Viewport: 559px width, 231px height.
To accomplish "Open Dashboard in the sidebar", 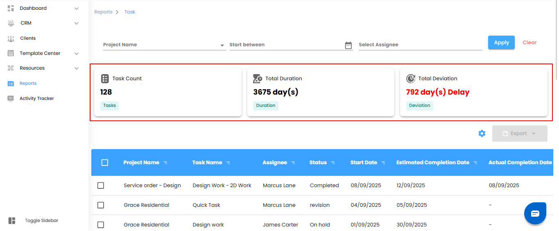I will coord(33,8).
